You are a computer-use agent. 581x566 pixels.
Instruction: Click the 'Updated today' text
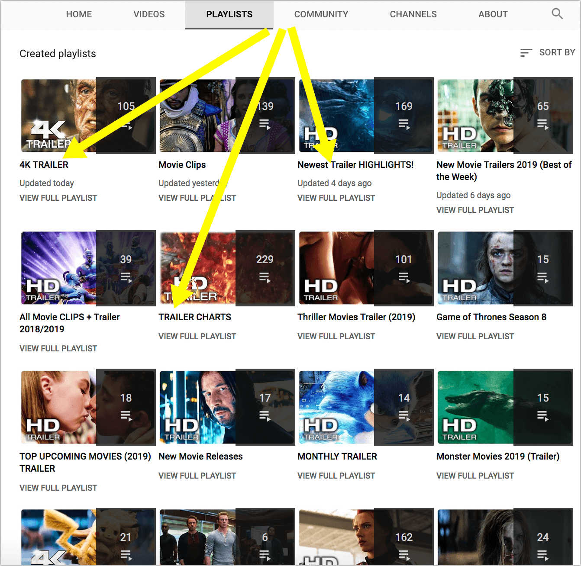(47, 183)
